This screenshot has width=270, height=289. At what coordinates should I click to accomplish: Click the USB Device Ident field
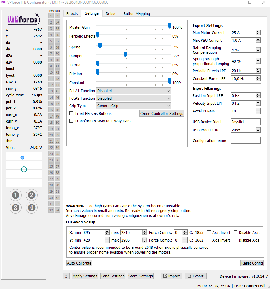coord(246,122)
